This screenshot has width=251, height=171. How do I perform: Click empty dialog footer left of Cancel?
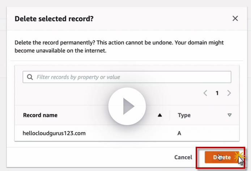[x=90, y=157]
